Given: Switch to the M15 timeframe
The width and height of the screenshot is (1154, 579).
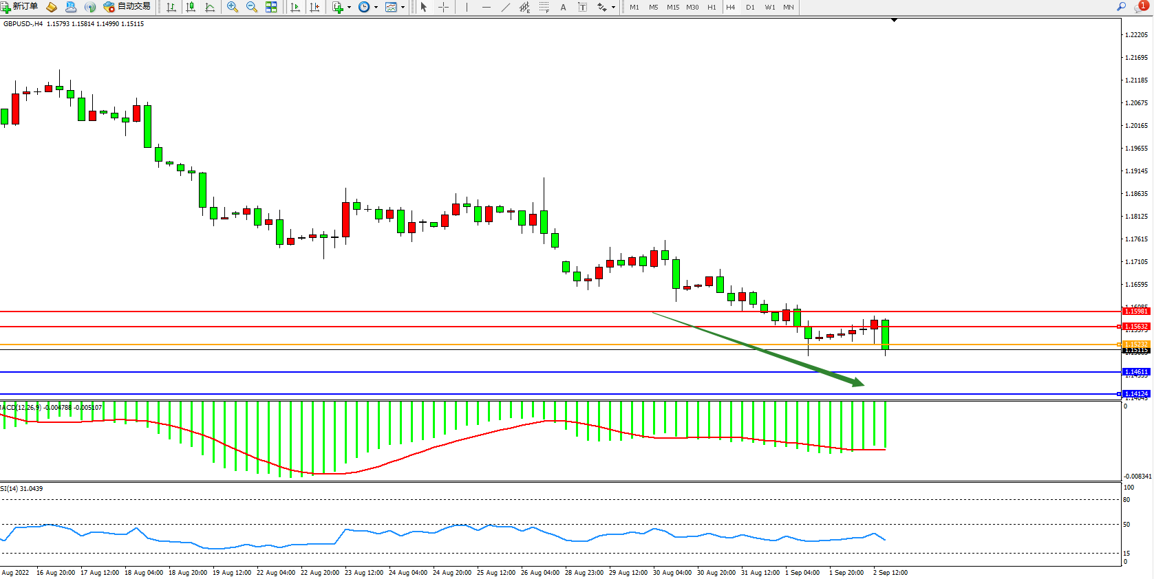Looking at the screenshot, I should [672, 7].
